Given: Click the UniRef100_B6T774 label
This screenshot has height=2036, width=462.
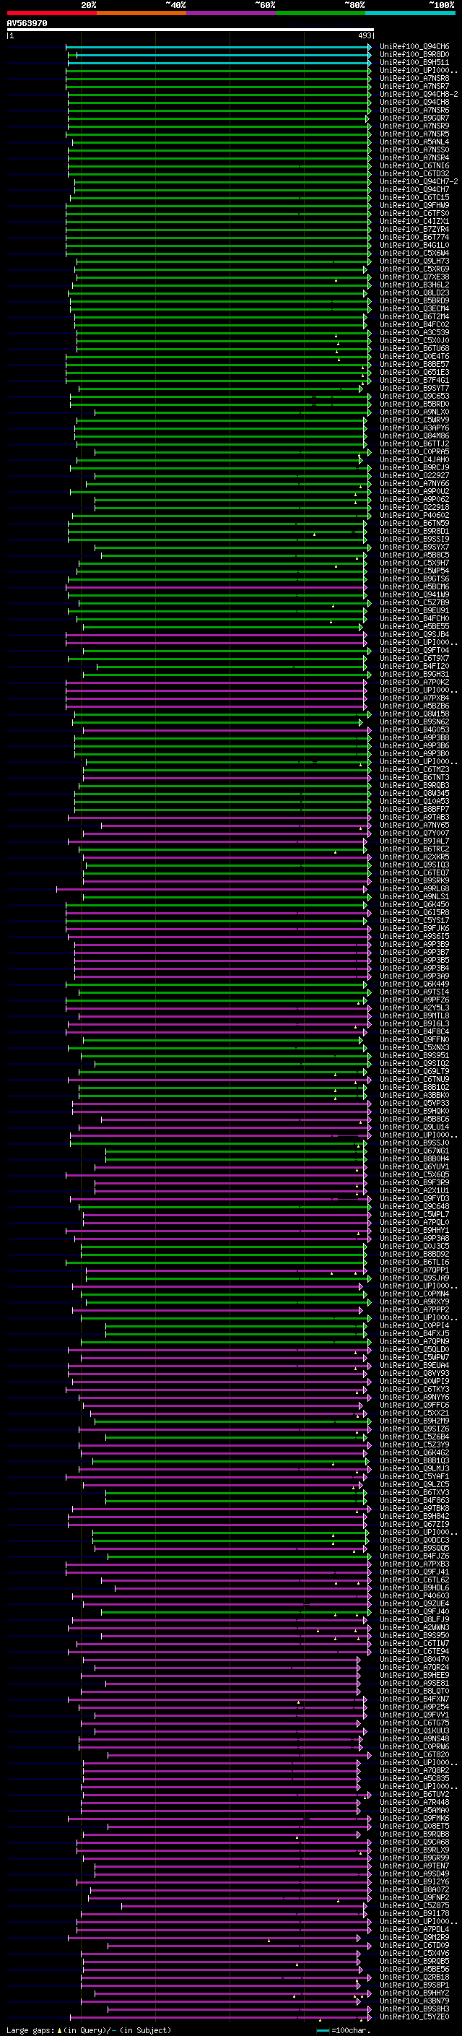Looking at the screenshot, I should tap(414, 237).
